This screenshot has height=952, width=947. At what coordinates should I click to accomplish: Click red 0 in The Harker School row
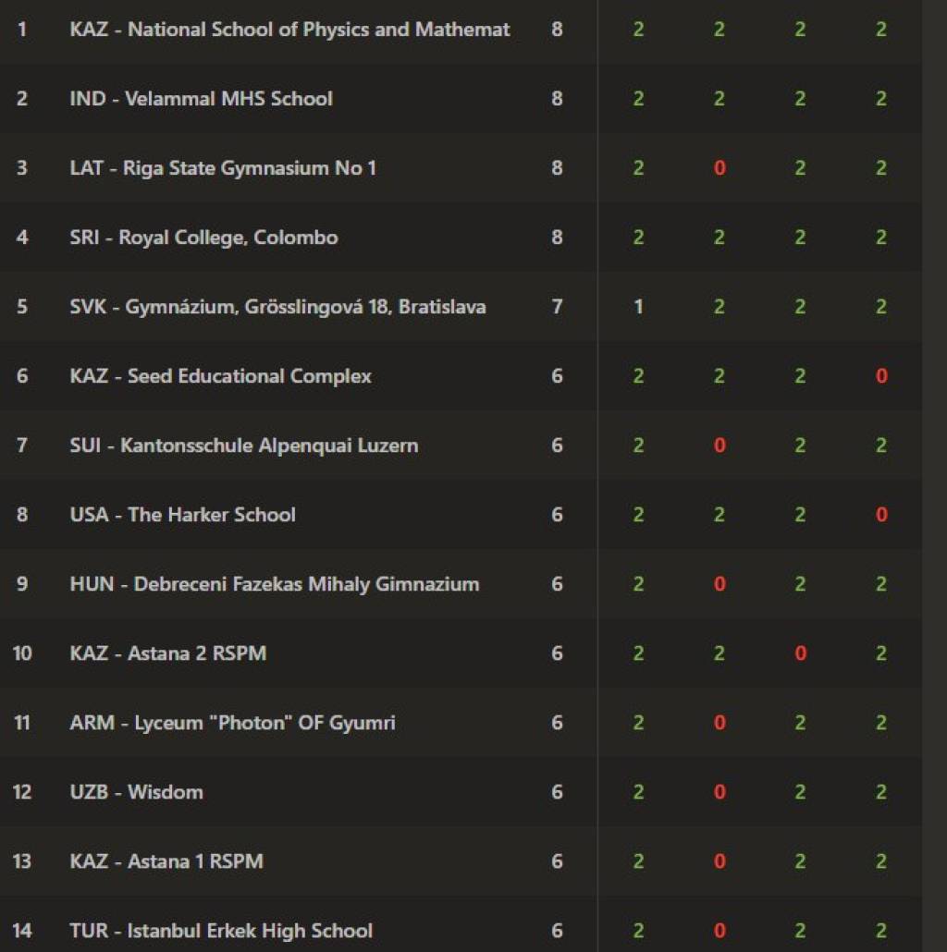coord(881,515)
